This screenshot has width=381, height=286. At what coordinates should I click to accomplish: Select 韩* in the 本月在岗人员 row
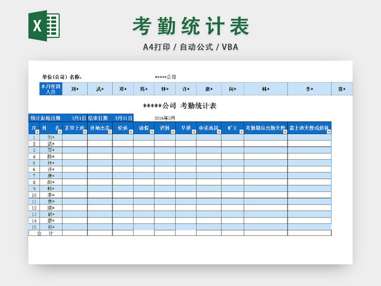coord(266,89)
